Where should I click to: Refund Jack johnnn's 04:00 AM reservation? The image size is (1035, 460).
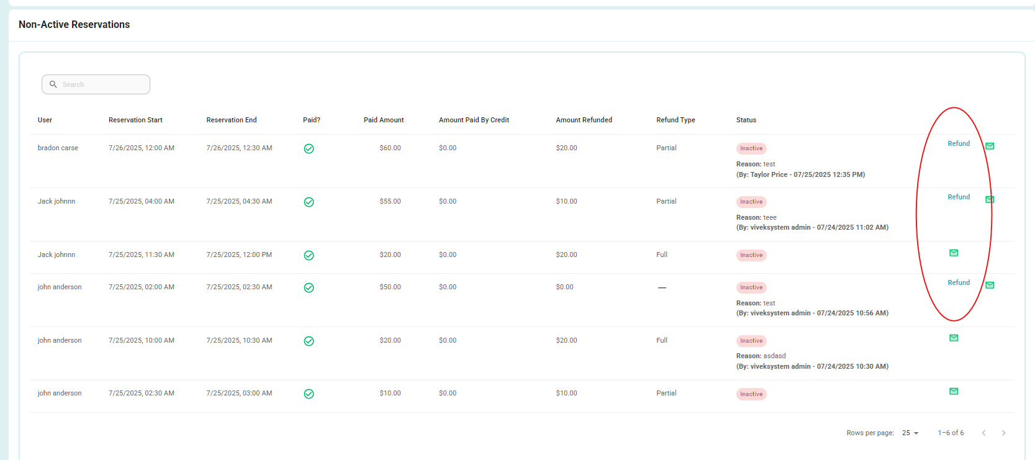[959, 197]
